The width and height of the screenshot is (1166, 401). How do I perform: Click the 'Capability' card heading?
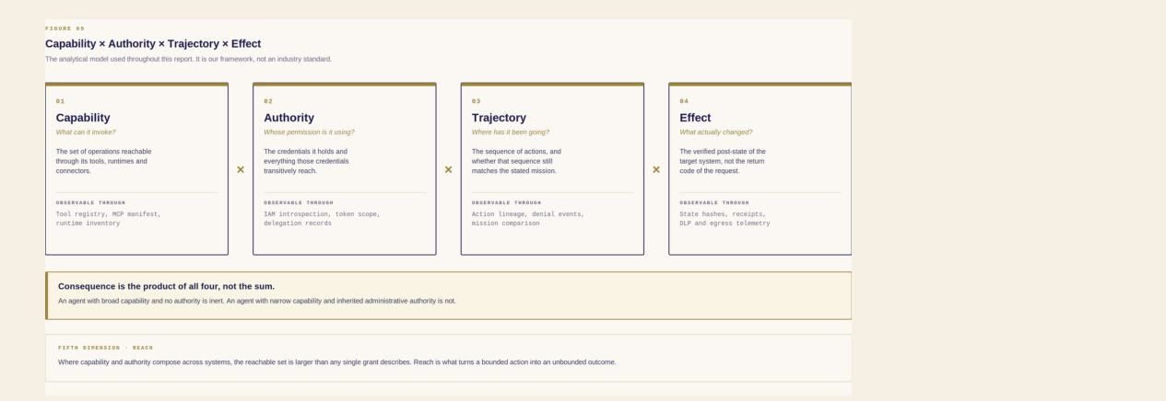click(x=83, y=118)
